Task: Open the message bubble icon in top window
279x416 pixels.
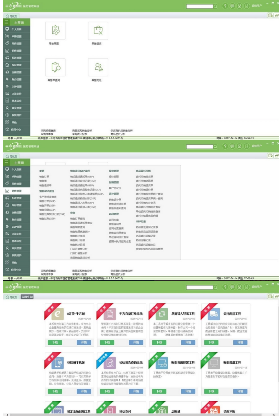Action: [232, 6]
